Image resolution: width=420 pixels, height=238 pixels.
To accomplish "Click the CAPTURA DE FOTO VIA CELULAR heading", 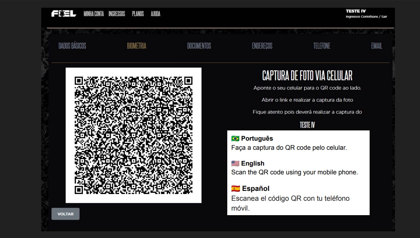I will click(307, 75).
